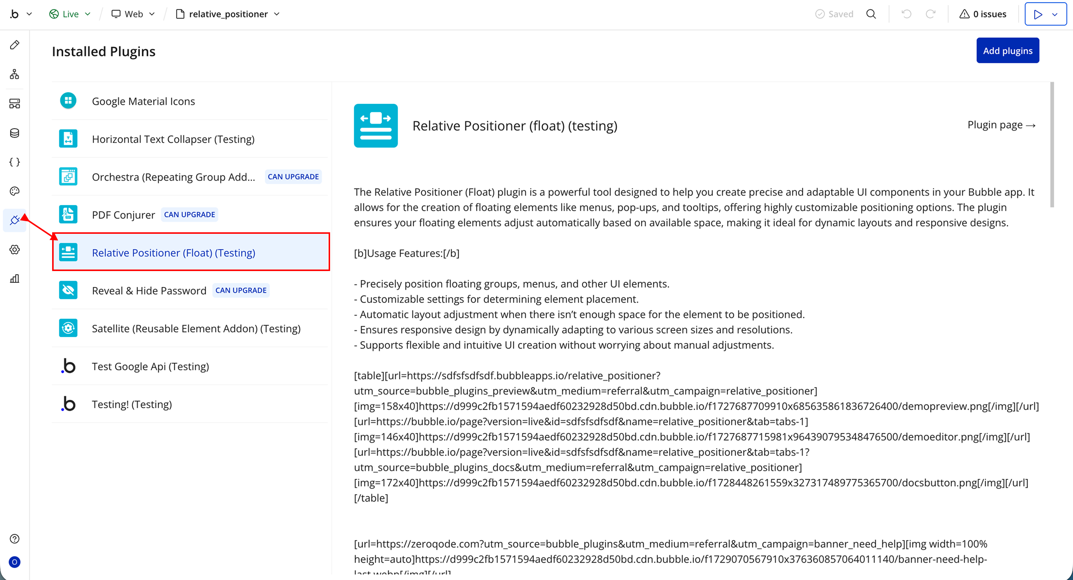Open the Styles palette icon
Image resolution: width=1073 pixels, height=580 pixels.
point(15,191)
